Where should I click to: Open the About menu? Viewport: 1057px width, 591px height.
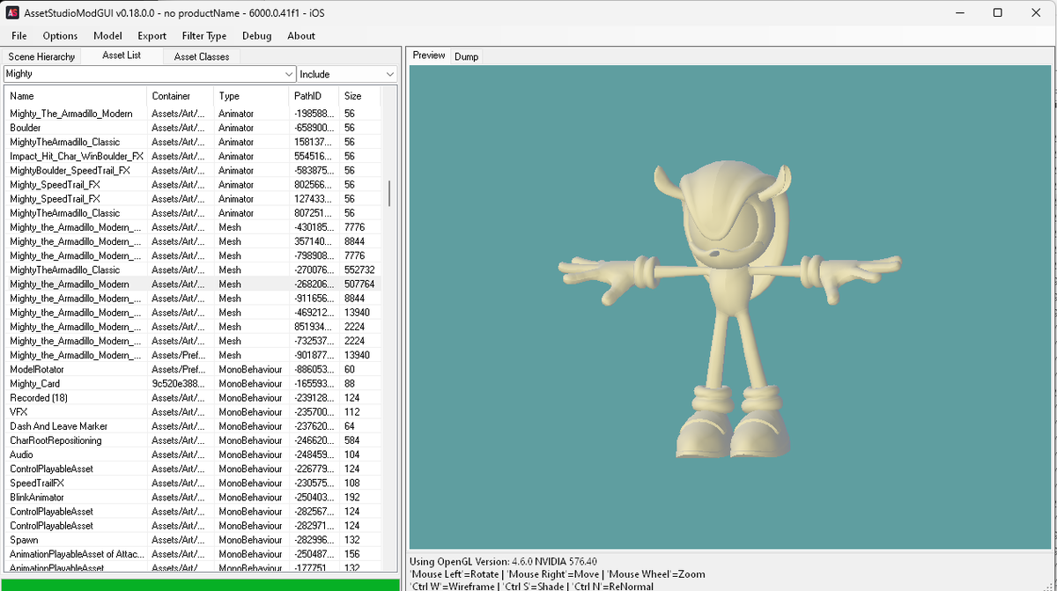coord(301,35)
